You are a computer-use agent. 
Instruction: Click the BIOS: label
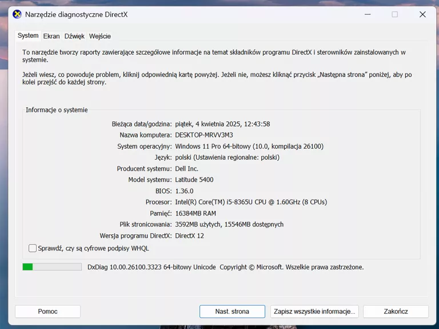pyautogui.click(x=163, y=191)
